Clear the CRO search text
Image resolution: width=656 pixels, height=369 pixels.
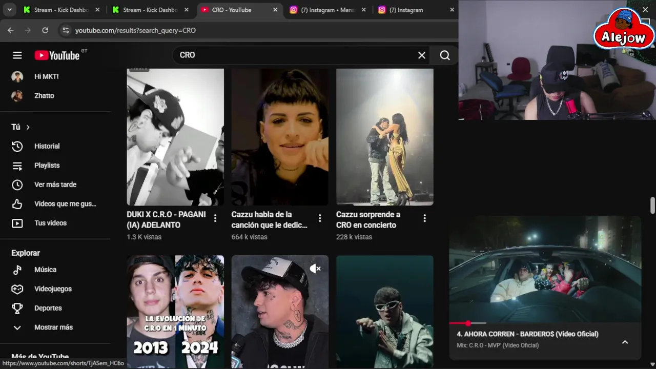[422, 55]
